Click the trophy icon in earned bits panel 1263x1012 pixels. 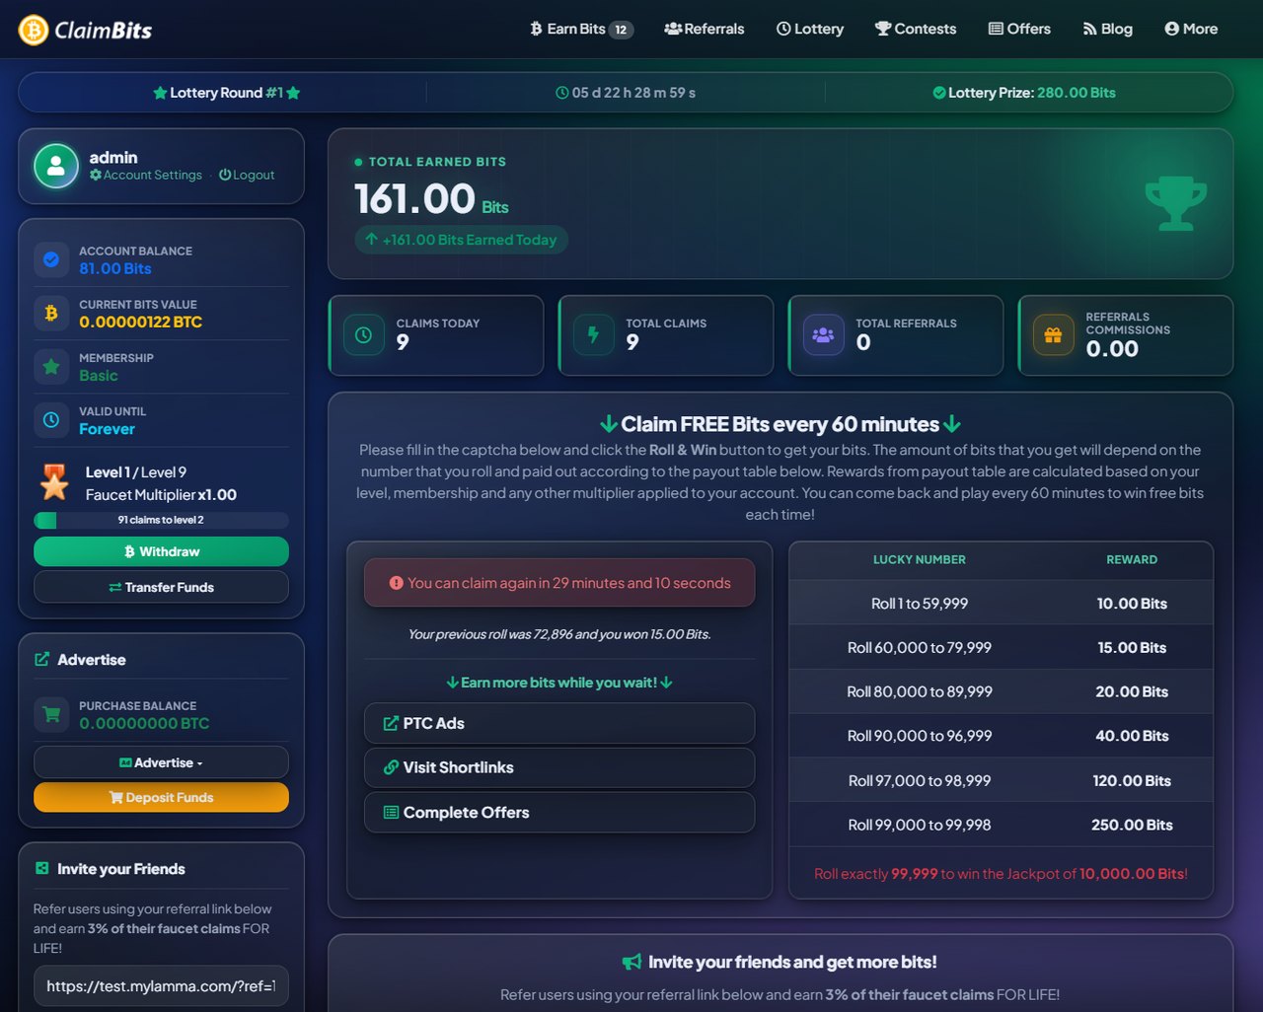pyautogui.click(x=1176, y=203)
